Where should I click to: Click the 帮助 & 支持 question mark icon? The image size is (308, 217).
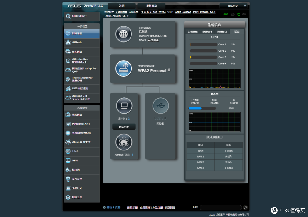point(104,207)
